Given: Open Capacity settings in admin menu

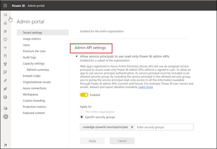Looking at the screenshot, I should point(34,64).
